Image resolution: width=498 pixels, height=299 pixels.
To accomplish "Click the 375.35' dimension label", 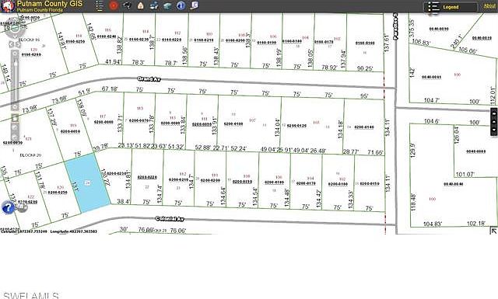I will [412, 28].
